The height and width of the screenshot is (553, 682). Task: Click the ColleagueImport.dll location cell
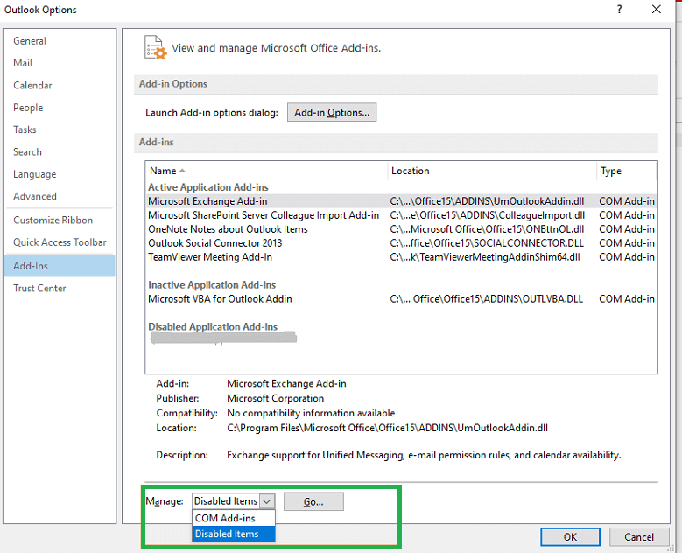[x=487, y=215]
